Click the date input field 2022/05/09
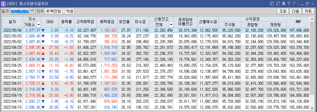The height and width of the screenshot is (112, 317). tap(20, 11)
